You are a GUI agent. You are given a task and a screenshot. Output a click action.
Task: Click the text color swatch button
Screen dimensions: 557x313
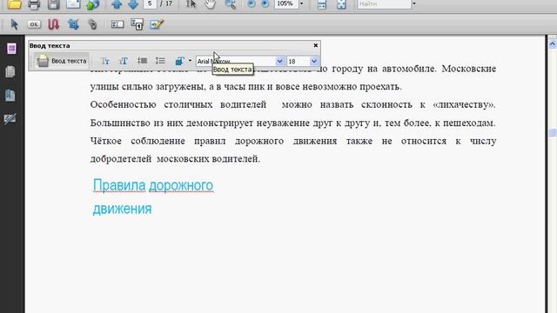click(179, 61)
